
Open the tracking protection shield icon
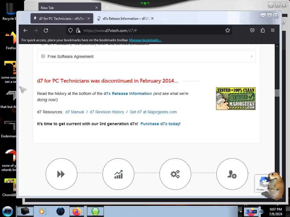click(x=70, y=30)
